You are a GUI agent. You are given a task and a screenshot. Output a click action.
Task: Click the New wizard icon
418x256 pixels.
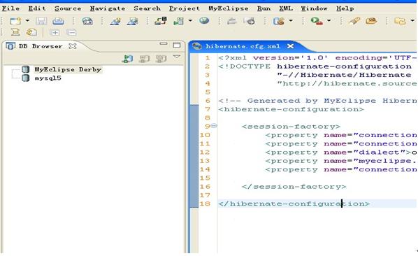(15, 21)
